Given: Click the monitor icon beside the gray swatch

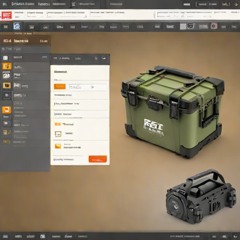Looking at the screenshot, I should (x=191, y=26).
